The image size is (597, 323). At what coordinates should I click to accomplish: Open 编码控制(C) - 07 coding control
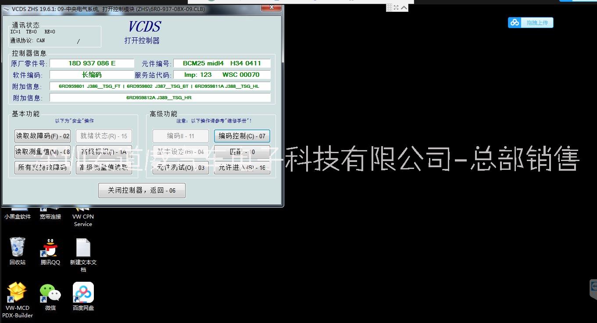[242, 136]
